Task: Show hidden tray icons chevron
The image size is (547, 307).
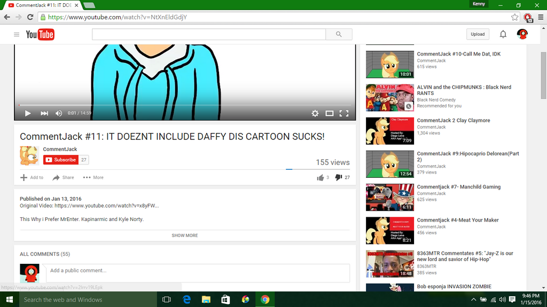Action: point(473,300)
